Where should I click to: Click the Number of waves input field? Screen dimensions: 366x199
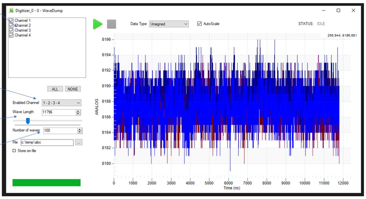[60, 130]
